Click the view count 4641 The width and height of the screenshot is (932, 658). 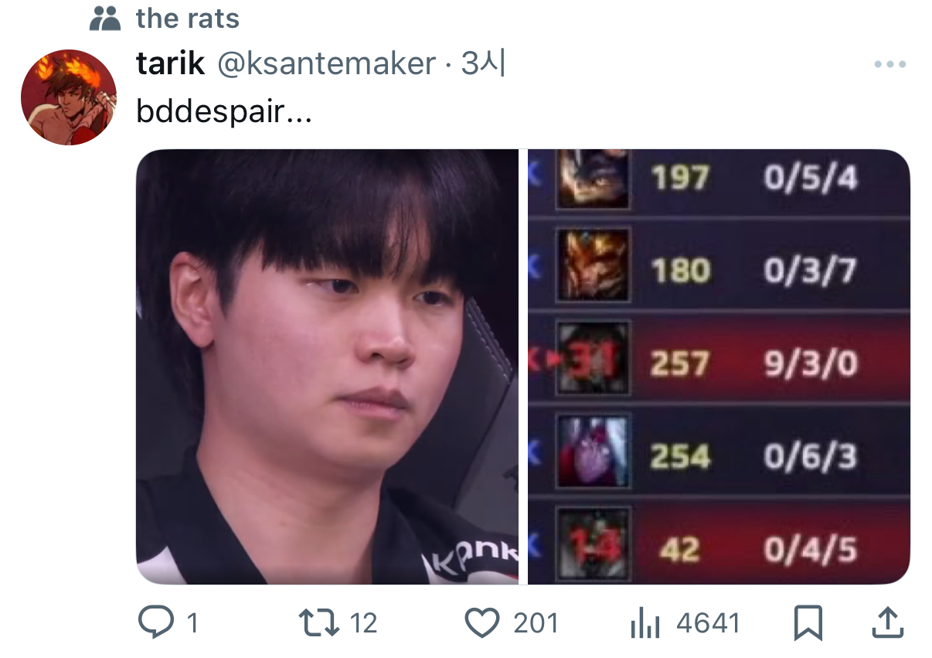point(708,623)
